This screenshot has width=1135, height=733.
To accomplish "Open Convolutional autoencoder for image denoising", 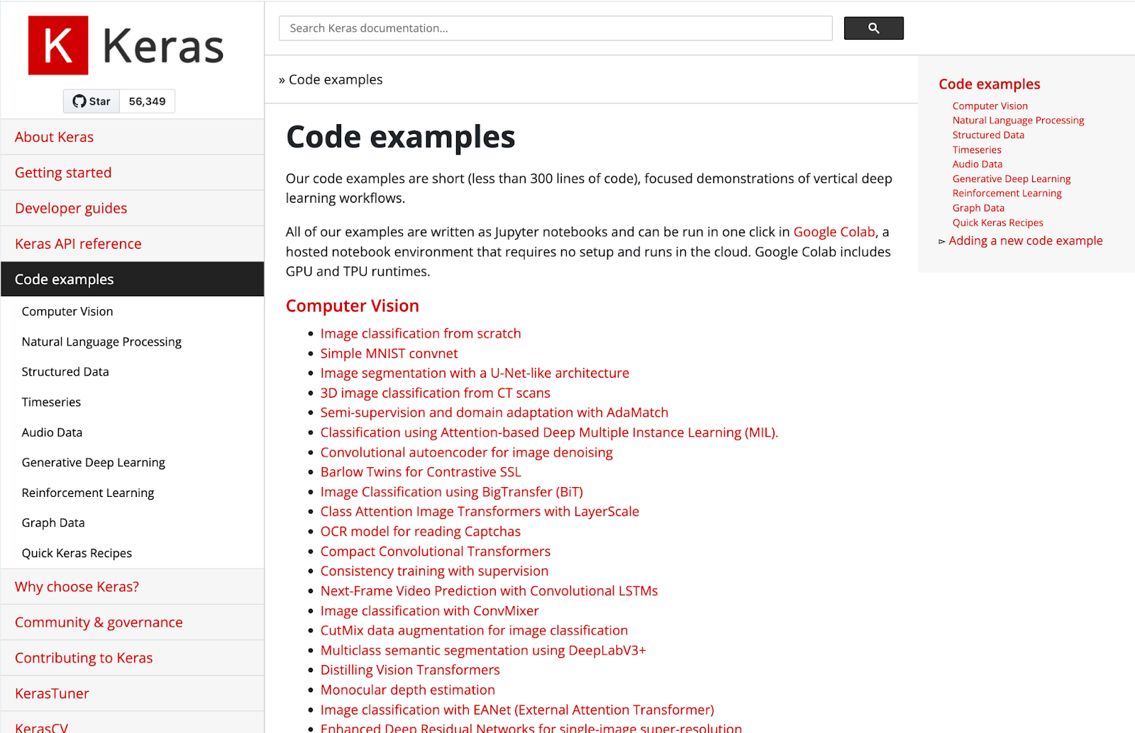I will click(467, 452).
